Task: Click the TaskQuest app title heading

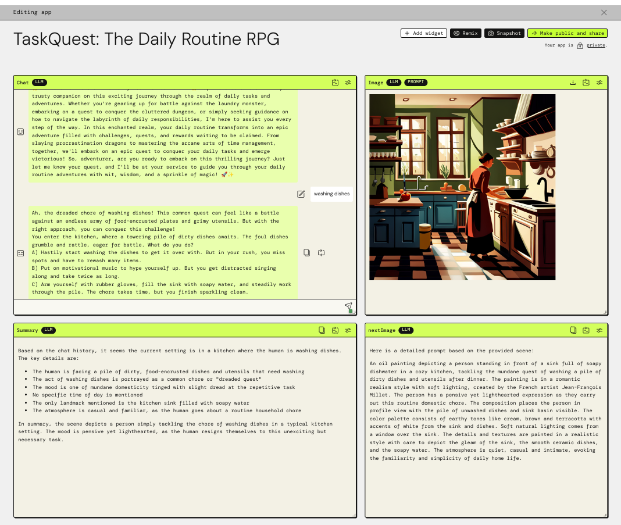Action: tap(147, 39)
